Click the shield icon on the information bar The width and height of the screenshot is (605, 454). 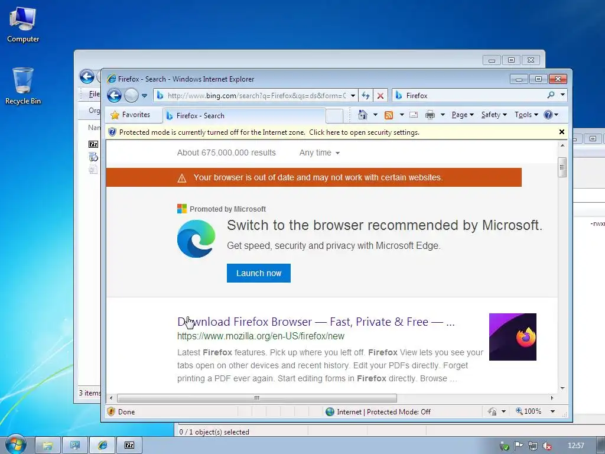pyautogui.click(x=112, y=132)
